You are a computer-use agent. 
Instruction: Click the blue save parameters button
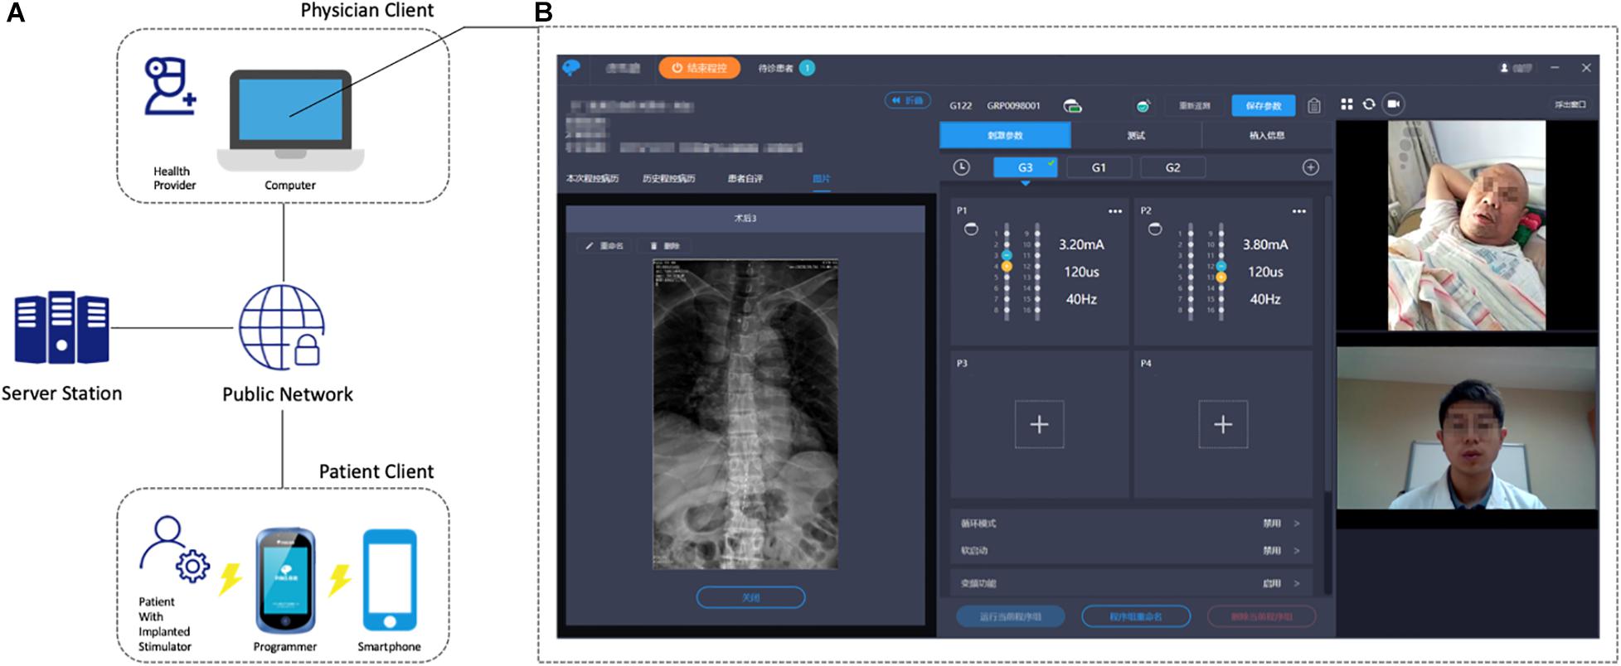tap(1264, 105)
